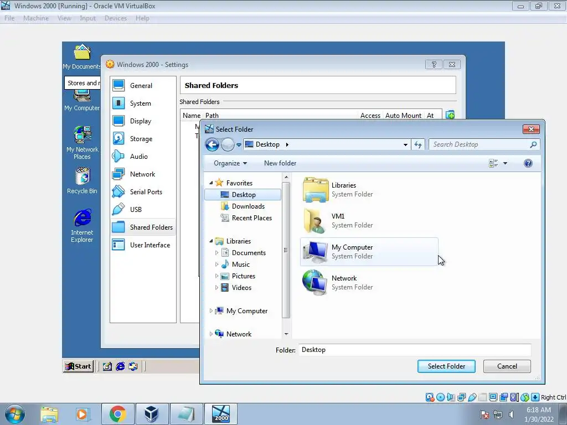Open the Network settings page
This screenshot has width=567, height=425.
point(143,174)
